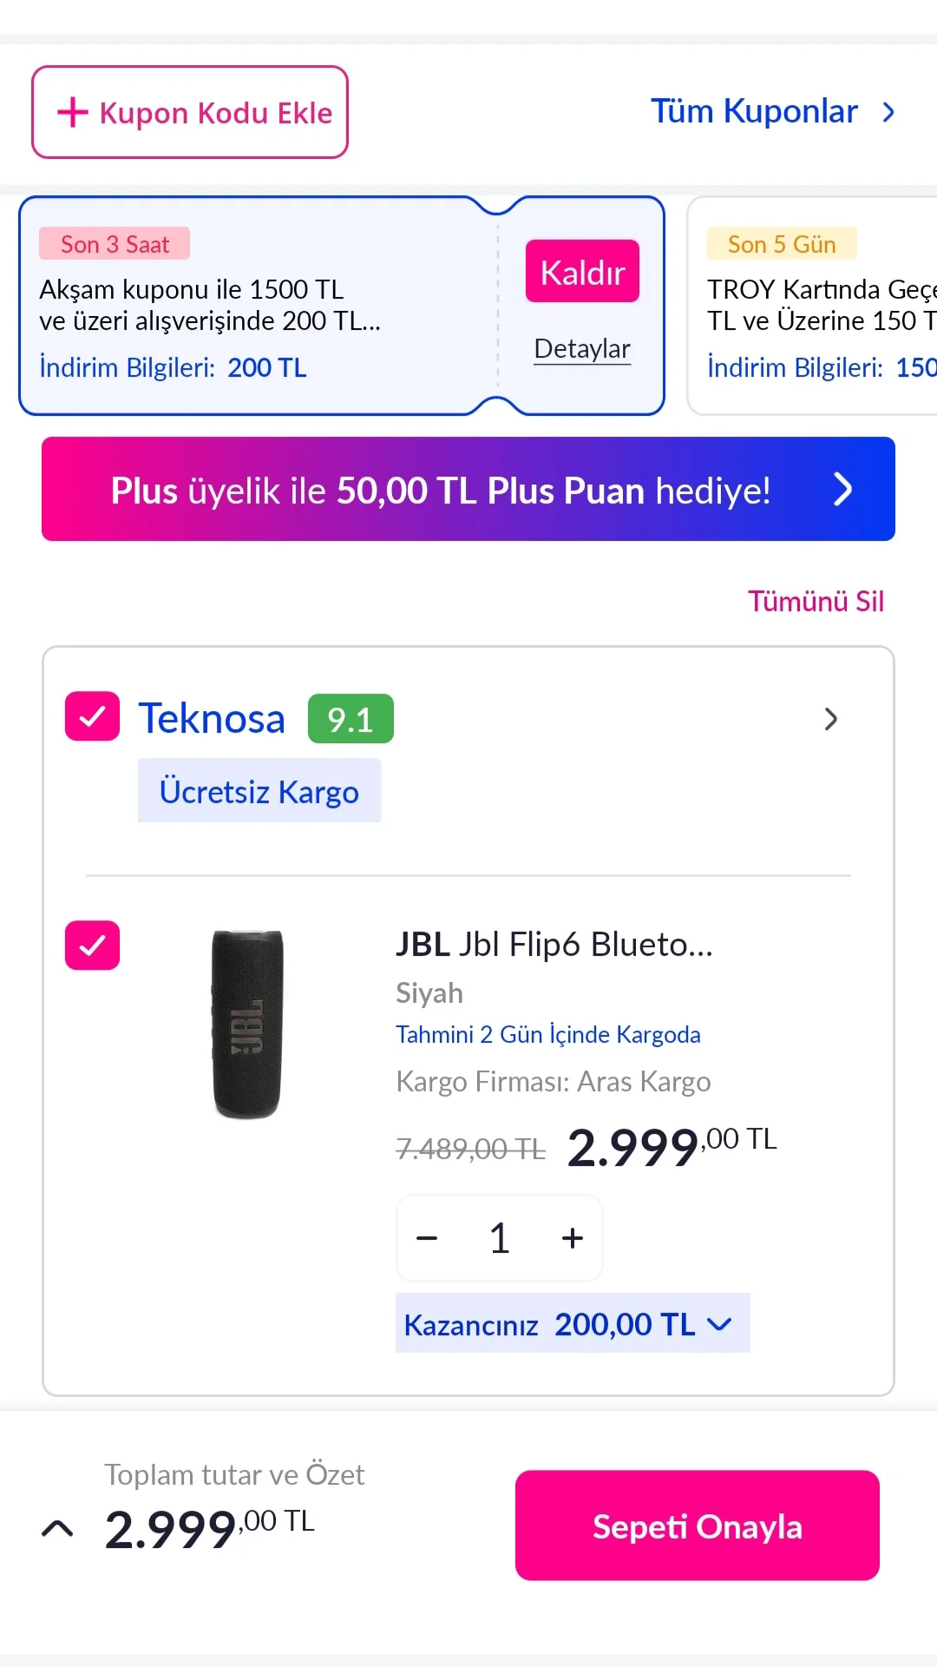The width and height of the screenshot is (937, 1667).
Task: Open Tüm Kuponlar arrow
Action: [x=888, y=112]
